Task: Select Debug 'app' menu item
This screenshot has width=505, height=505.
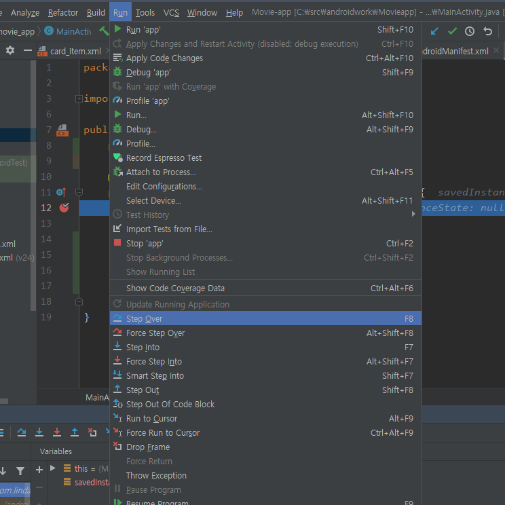Action: click(265, 73)
